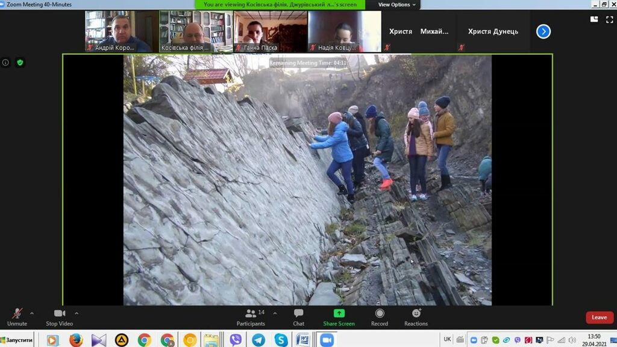Open the Reactions menu
Image resolution: width=617 pixels, height=347 pixels.
click(416, 316)
